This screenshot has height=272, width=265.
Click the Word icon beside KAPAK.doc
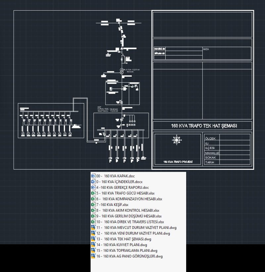(93, 176)
